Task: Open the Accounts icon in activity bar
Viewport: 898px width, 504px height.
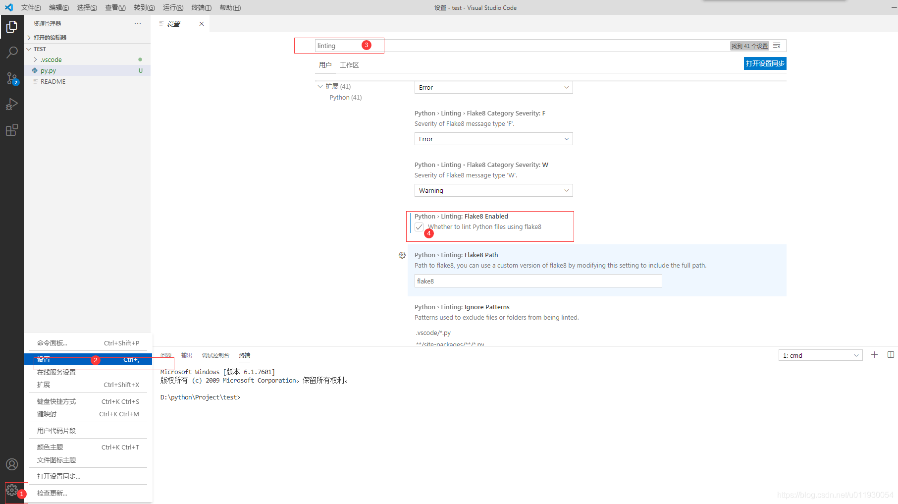Action: coord(12,464)
